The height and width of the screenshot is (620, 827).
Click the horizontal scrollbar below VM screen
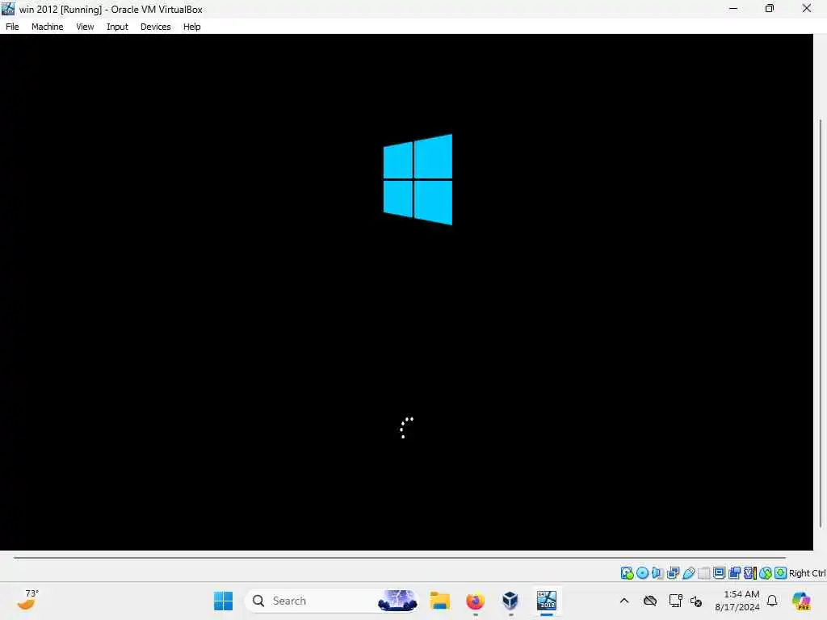tap(399, 557)
